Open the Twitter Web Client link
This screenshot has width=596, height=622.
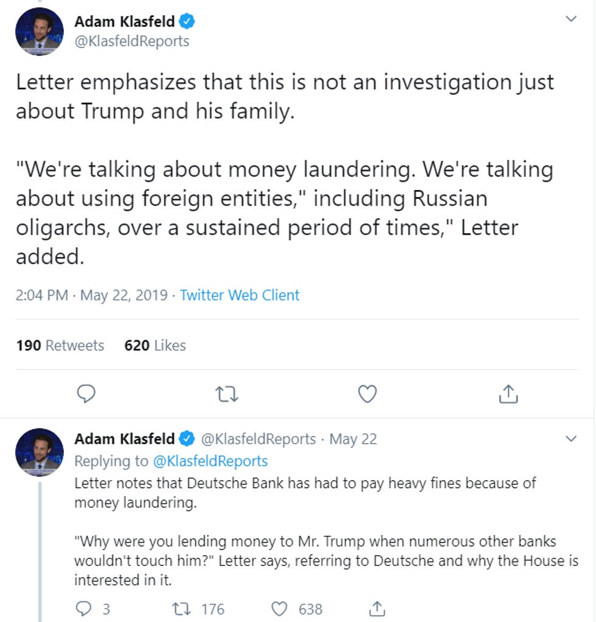coord(240,295)
